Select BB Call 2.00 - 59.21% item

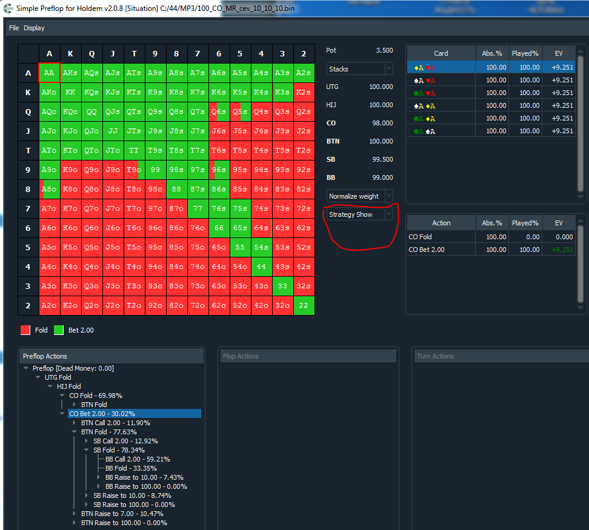pyautogui.click(x=138, y=459)
